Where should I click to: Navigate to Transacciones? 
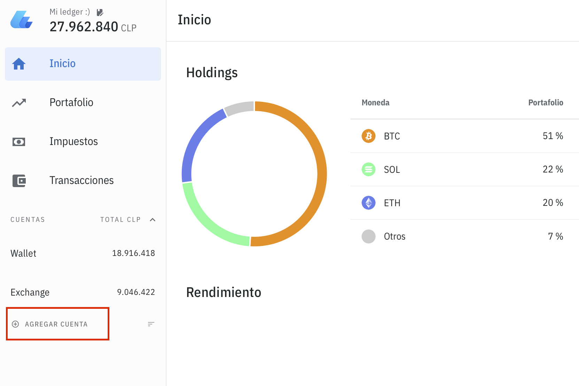click(83, 181)
